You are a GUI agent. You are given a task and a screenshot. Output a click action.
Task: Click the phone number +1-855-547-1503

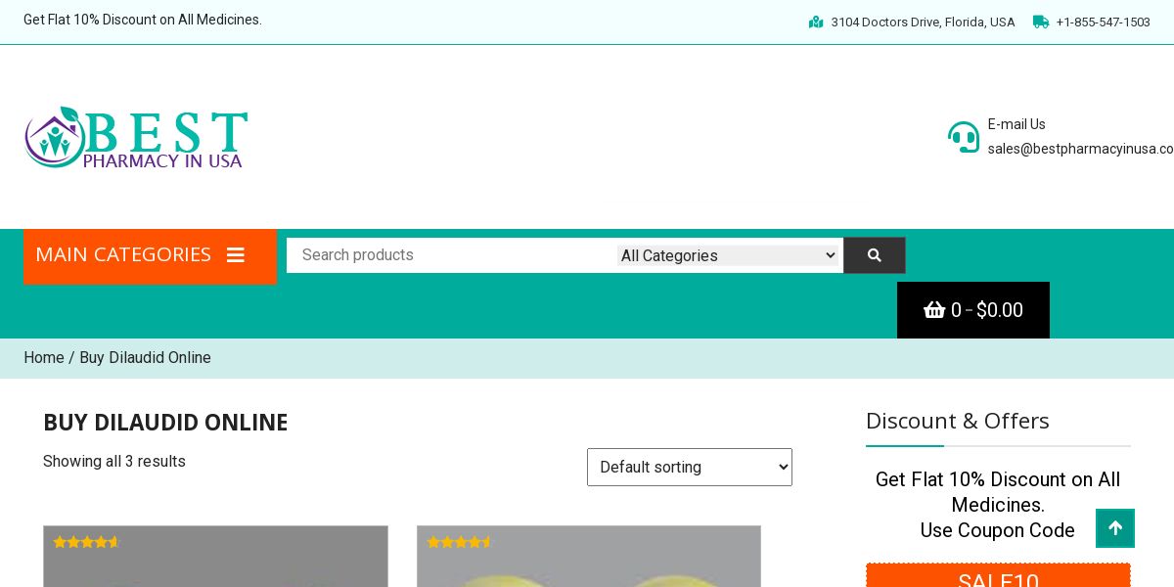pos(1103,22)
